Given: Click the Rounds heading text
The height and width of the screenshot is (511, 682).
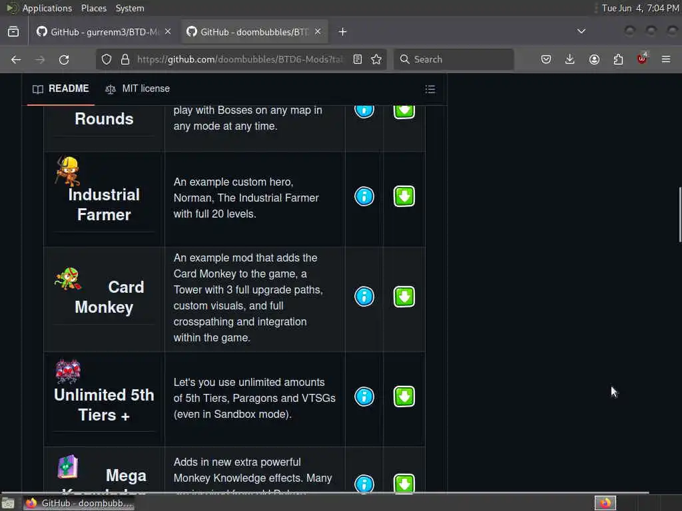Looking at the screenshot, I should pos(104,119).
